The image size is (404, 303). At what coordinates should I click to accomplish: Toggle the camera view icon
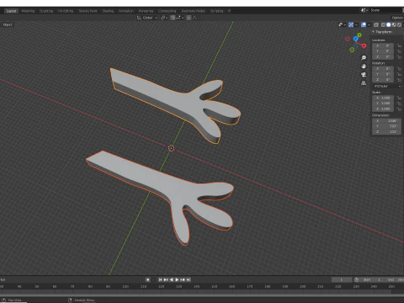(x=364, y=75)
